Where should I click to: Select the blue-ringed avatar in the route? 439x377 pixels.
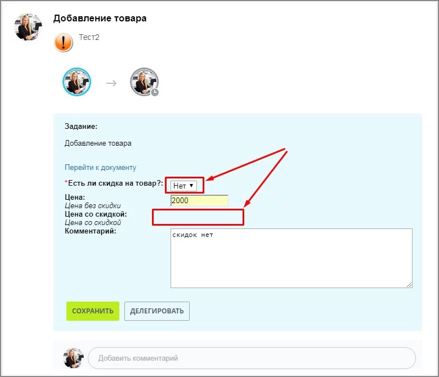[77, 82]
